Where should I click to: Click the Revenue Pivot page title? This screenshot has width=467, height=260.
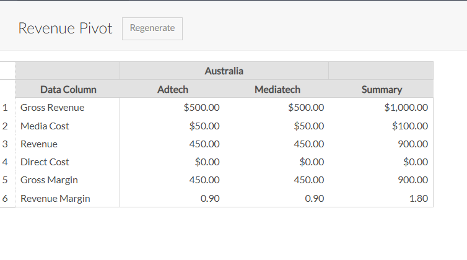point(65,28)
